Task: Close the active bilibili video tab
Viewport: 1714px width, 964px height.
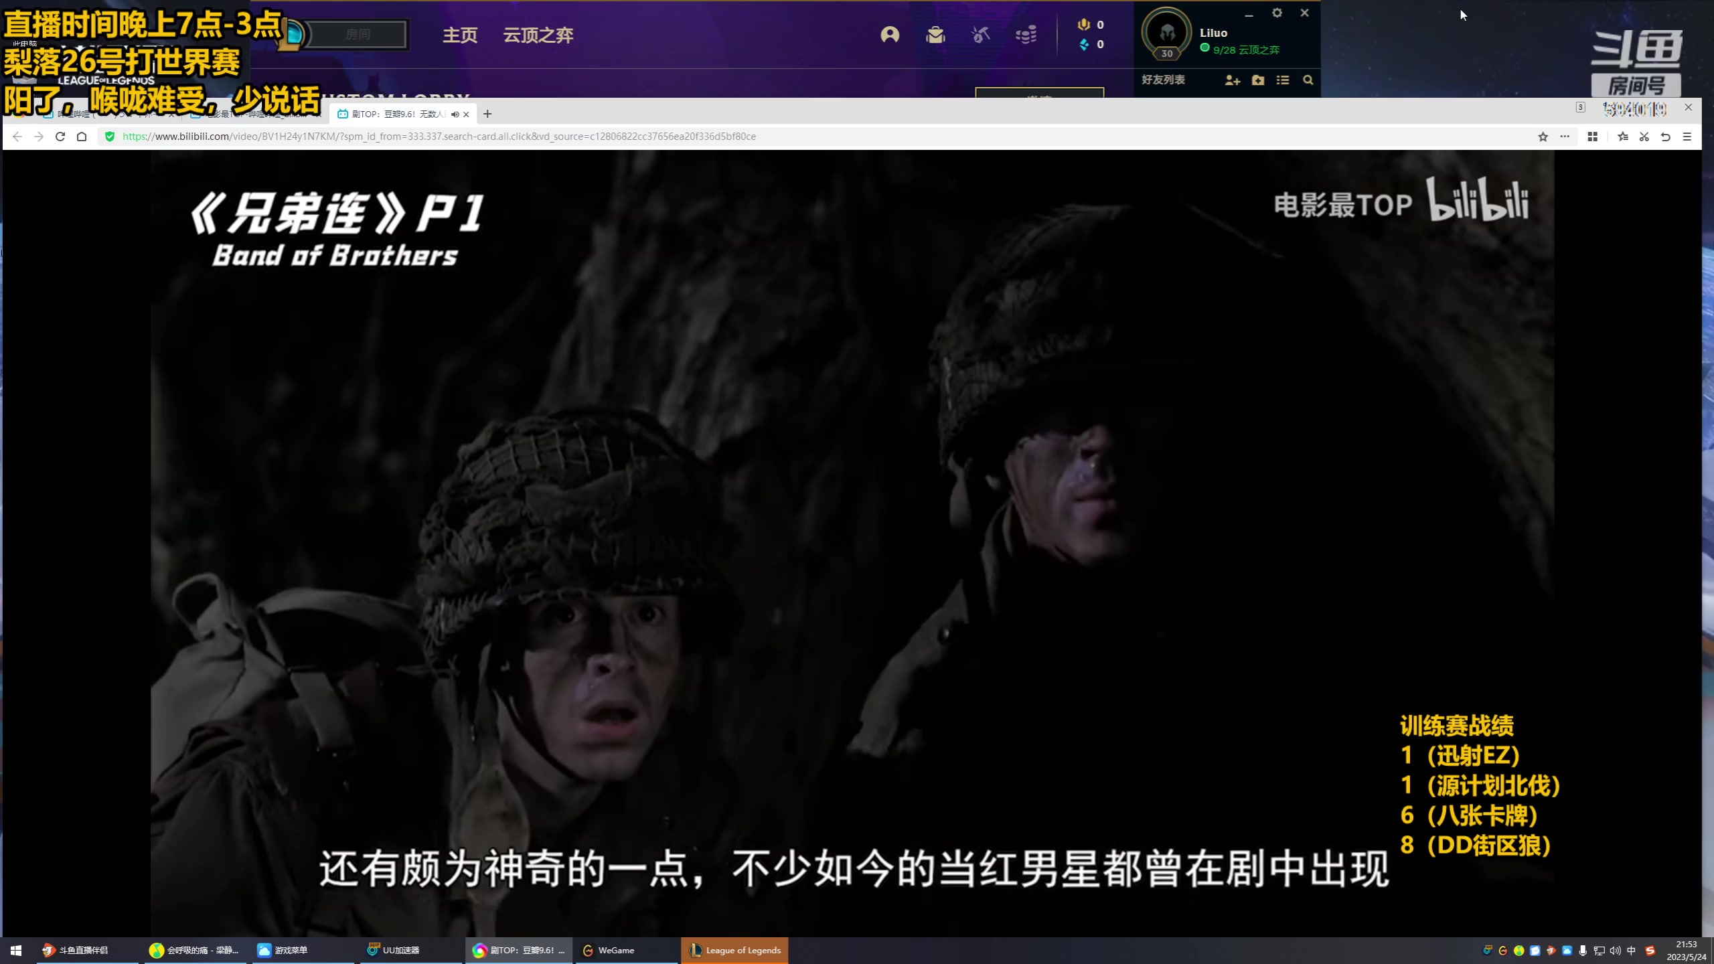Action: pos(467,114)
